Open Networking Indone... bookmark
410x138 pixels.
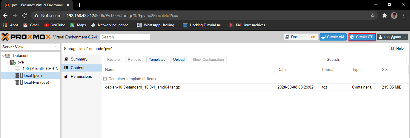111,25
